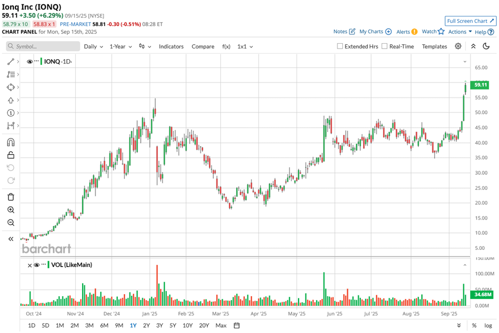Open the Daily frequency dropdown
Screen dimensions: 499x333
tap(93, 46)
